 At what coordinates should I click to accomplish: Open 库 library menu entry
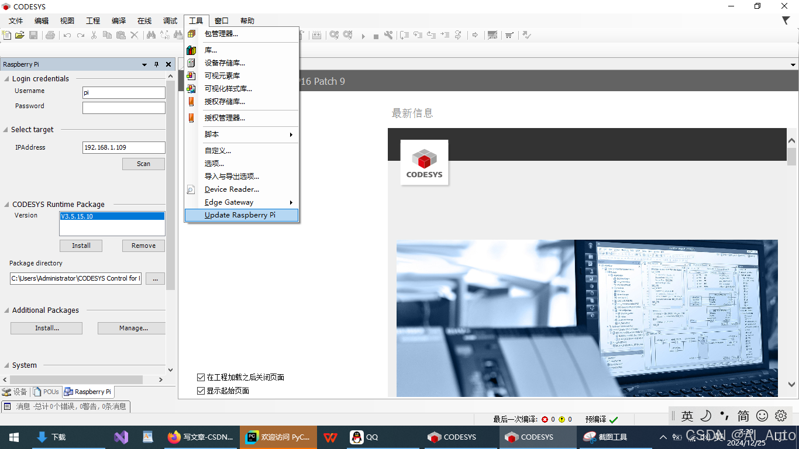tap(242, 50)
